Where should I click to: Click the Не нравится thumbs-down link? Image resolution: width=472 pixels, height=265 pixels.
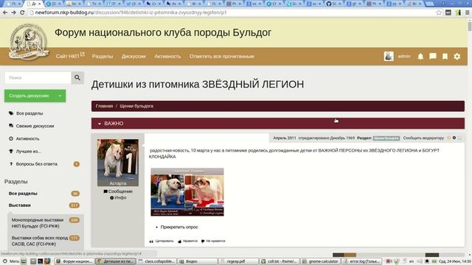(x=213, y=241)
